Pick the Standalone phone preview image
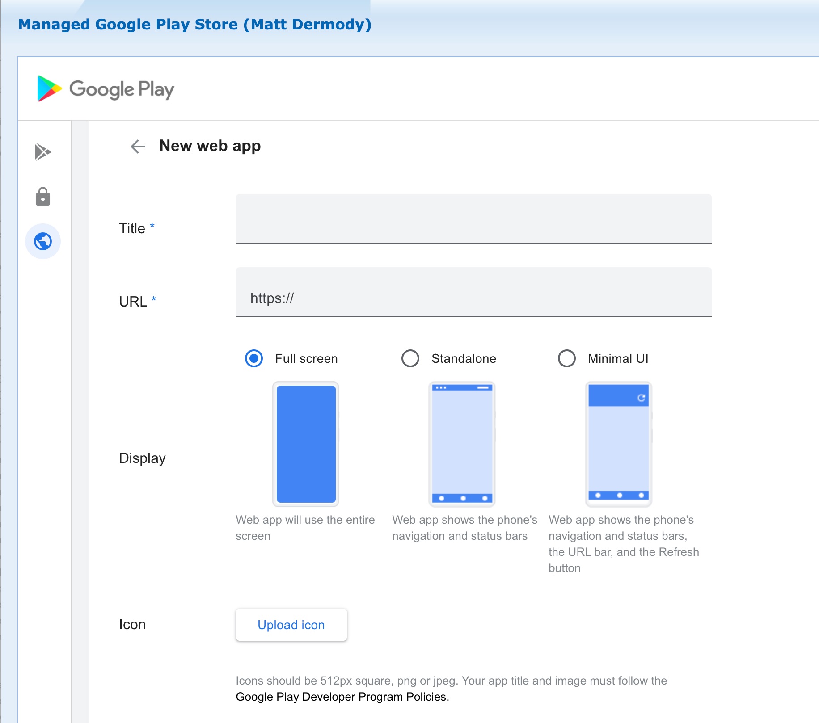This screenshot has height=723, width=819. pyautogui.click(x=462, y=444)
